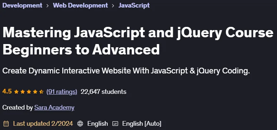Open Sara Academy instructor profile

pos(54,107)
